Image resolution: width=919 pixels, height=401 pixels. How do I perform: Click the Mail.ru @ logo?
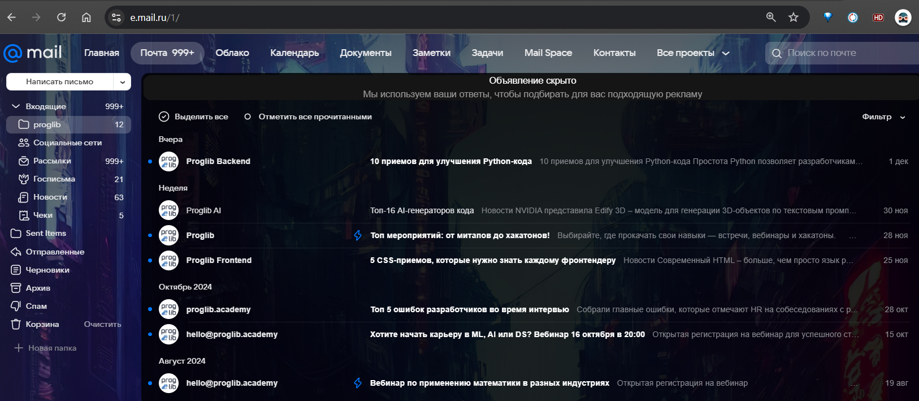(x=12, y=53)
